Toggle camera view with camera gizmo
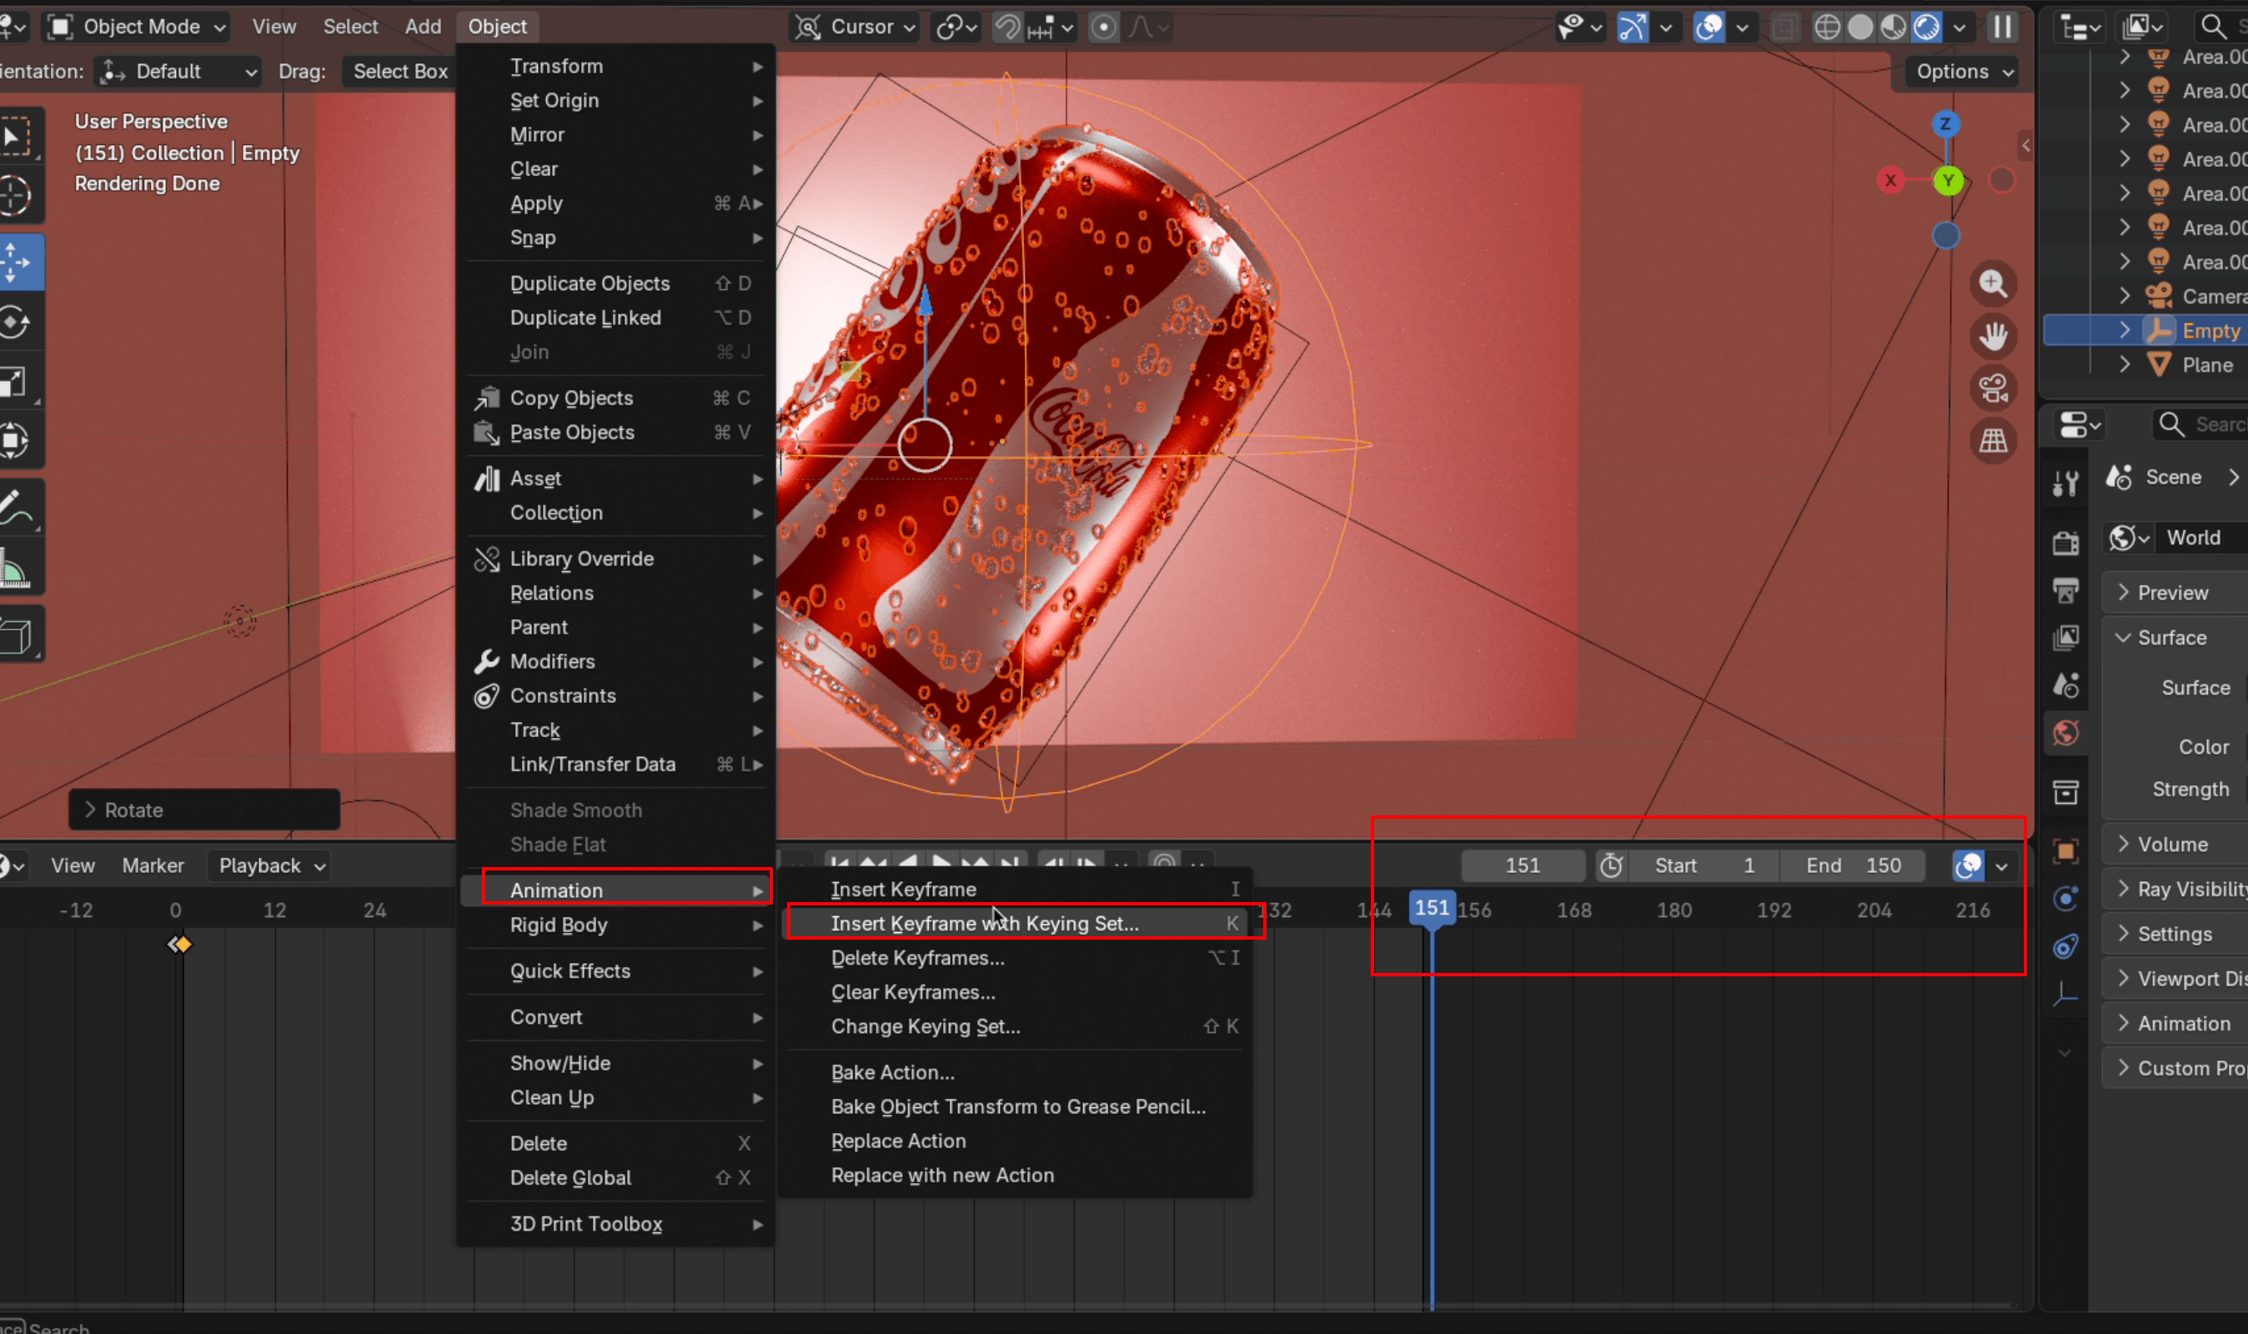The height and width of the screenshot is (1334, 2248). pos(1993,389)
